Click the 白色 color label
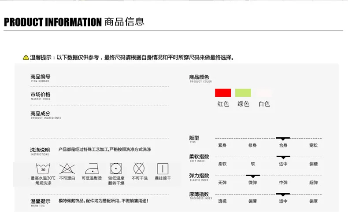 [264, 104]
